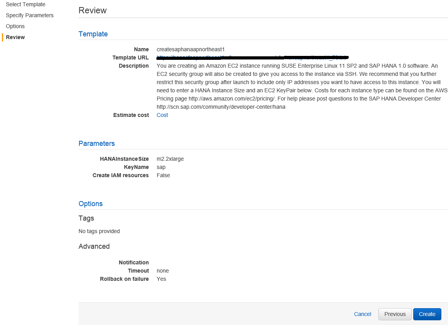Open the redacted Template URL link
This screenshot has width=448, height=325.
253,58
